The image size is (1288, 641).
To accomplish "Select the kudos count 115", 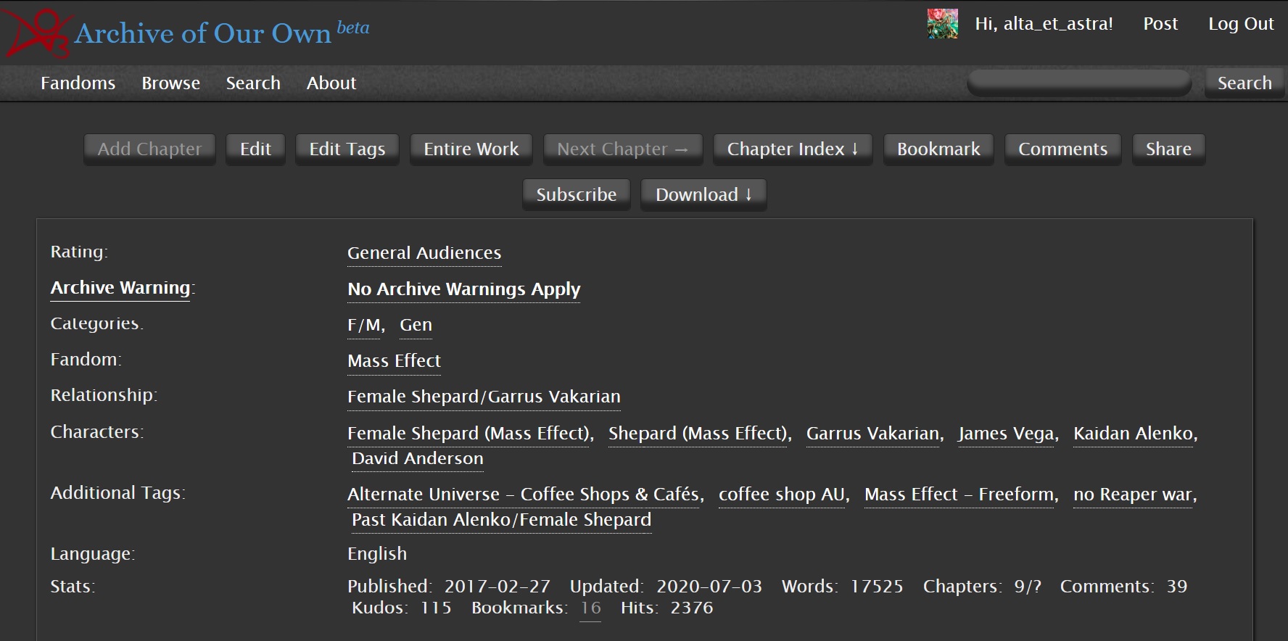I will pos(436,608).
